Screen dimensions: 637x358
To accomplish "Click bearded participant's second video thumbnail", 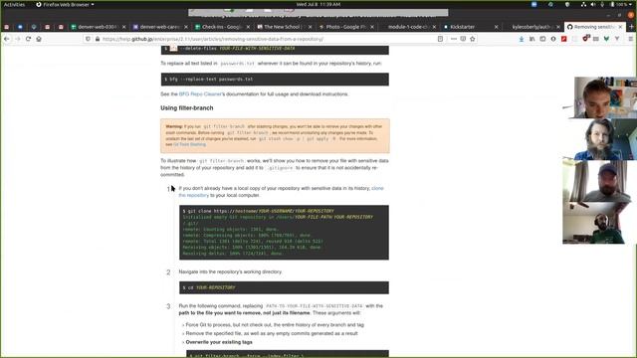I will (604, 139).
